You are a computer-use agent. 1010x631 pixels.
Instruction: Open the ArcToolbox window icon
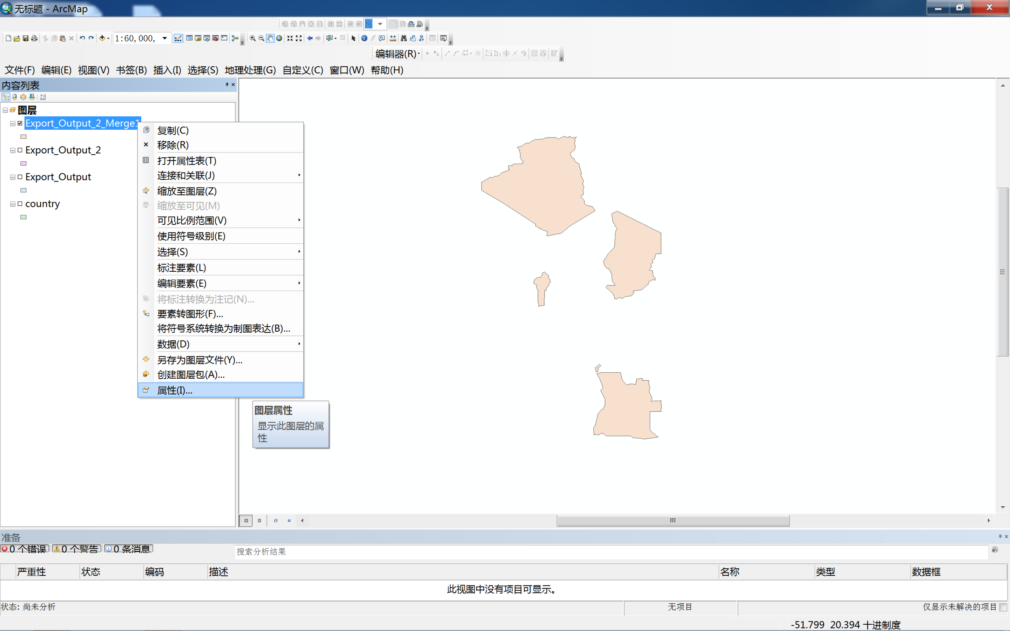coord(215,39)
